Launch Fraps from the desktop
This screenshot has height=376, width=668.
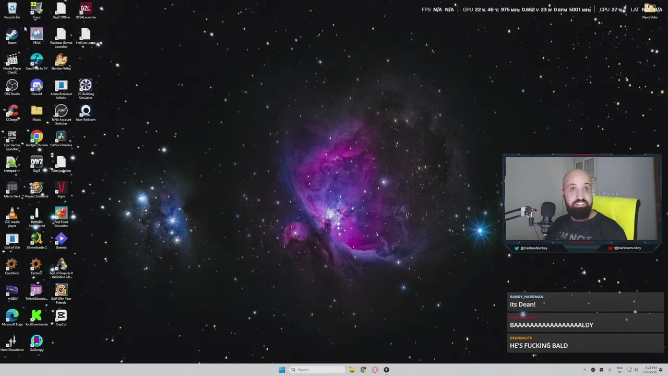pyautogui.click(x=37, y=10)
